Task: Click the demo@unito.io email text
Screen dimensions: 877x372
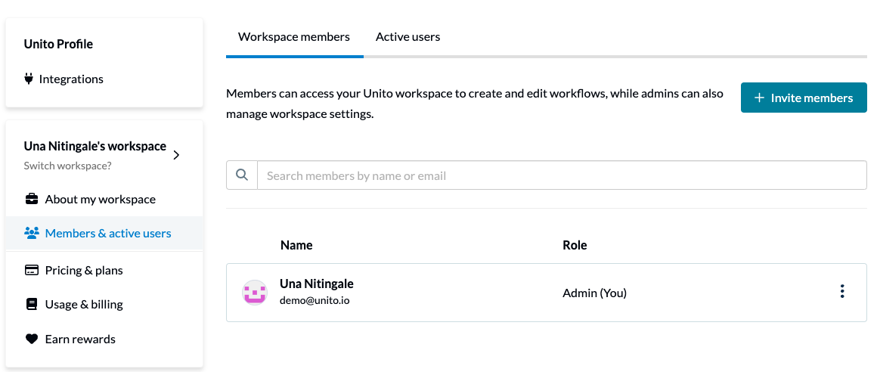Action: coord(315,300)
